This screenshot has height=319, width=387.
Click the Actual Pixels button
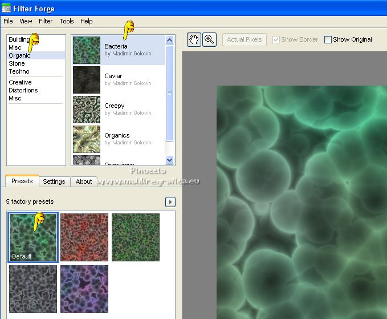coord(244,39)
